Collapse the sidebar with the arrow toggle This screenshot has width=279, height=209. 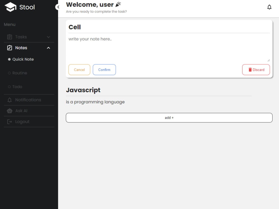[x=58, y=7]
